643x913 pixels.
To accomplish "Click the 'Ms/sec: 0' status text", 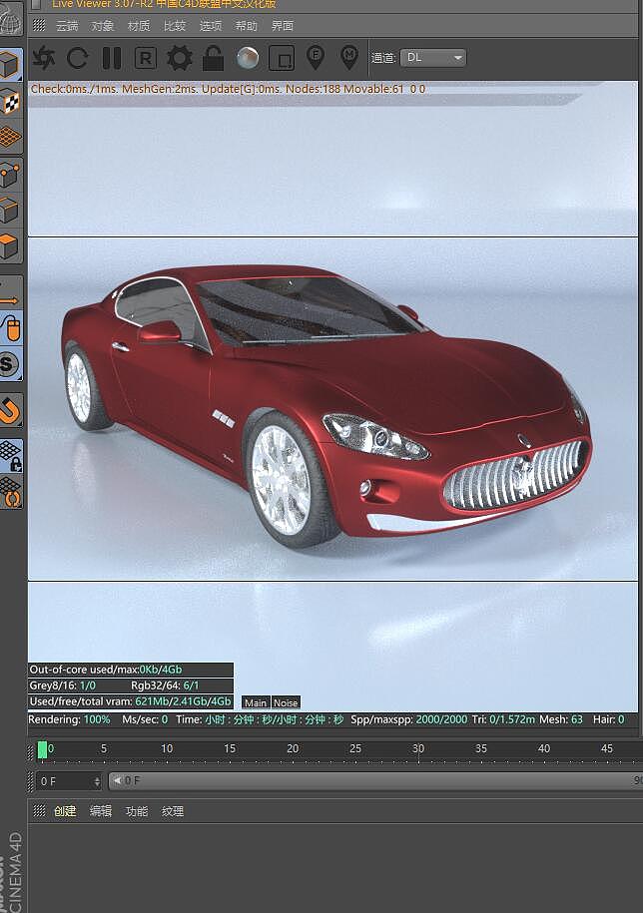I will point(145,719).
